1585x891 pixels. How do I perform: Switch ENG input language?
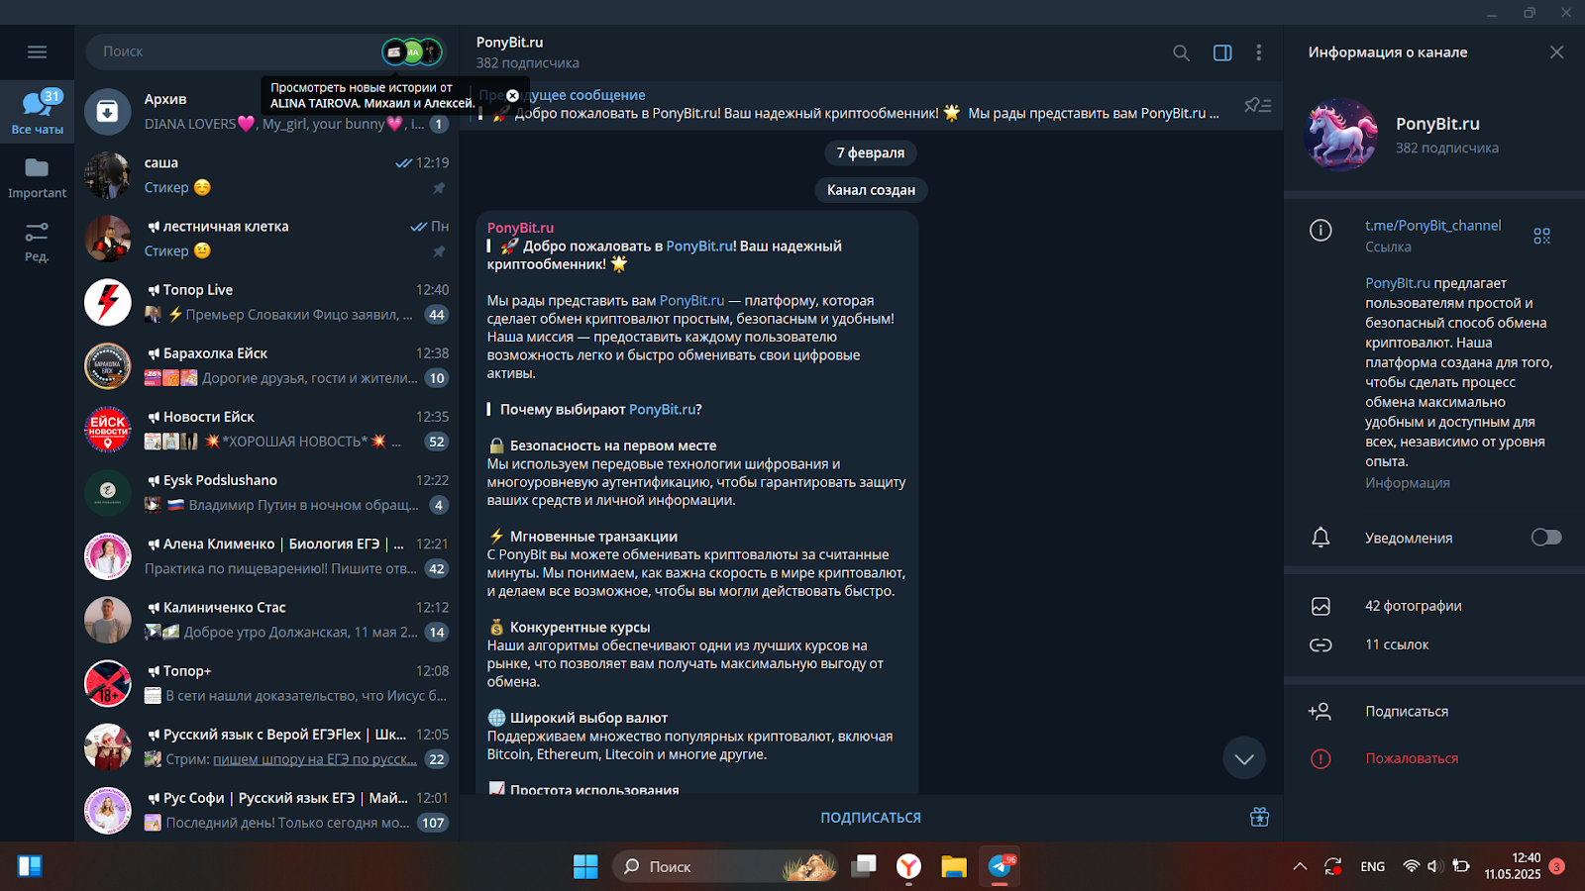[1373, 866]
